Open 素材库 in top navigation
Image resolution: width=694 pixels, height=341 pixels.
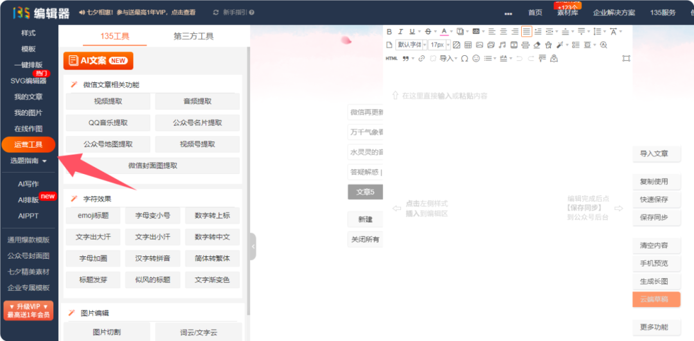[x=567, y=12]
